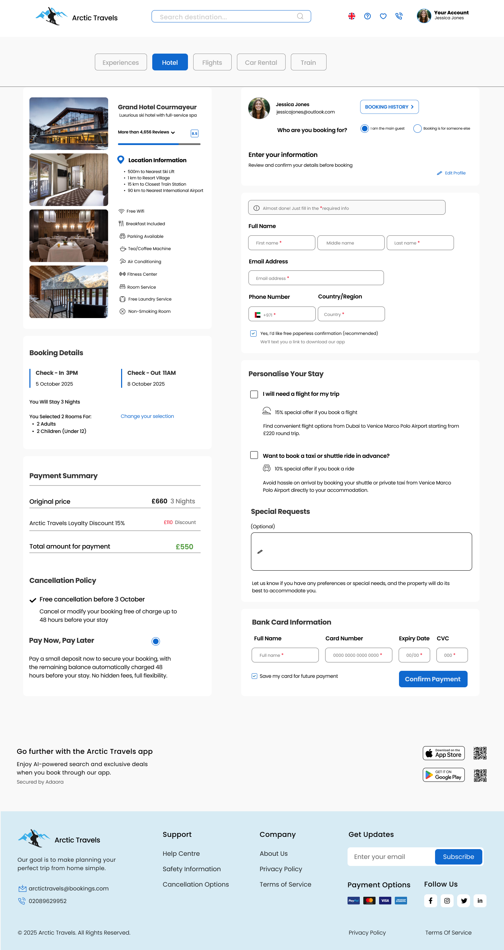504x950 pixels.
Task: Uncheck 'Save my card for future payment'
Action: (254, 676)
